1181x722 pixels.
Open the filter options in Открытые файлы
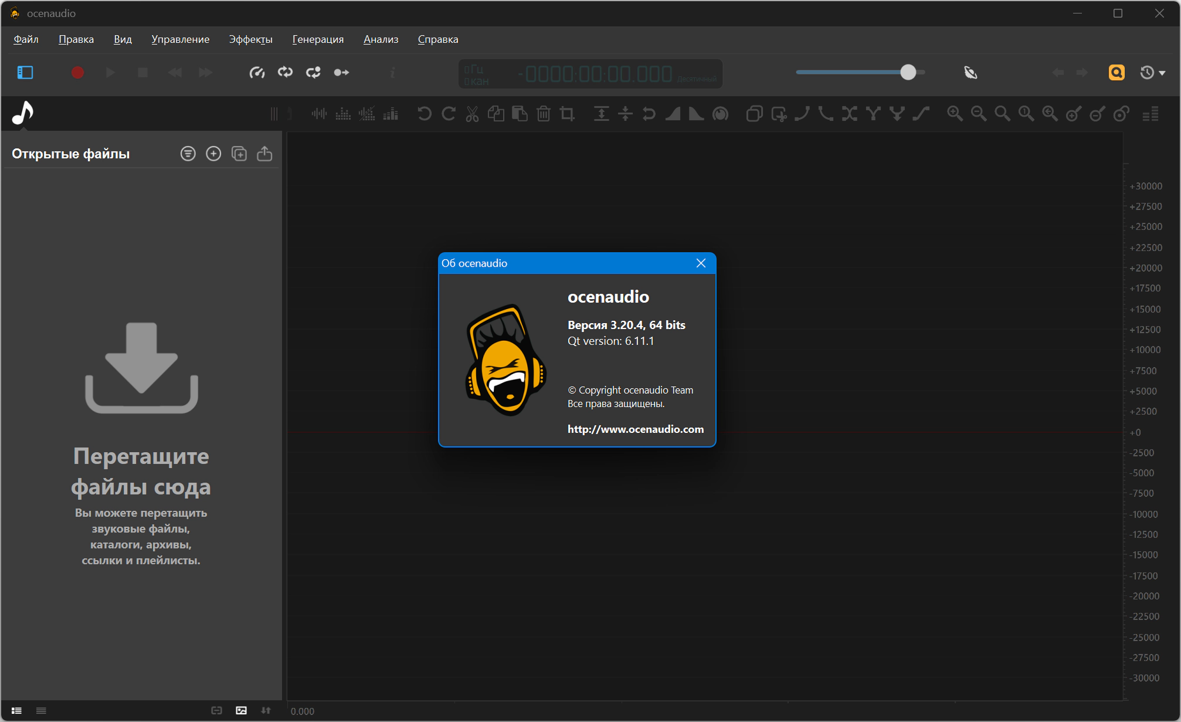pyautogui.click(x=188, y=154)
